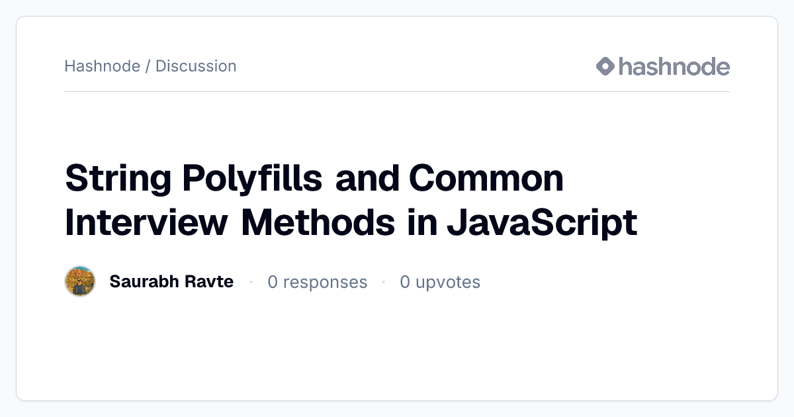Click the slash separator in breadcrumb
The height and width of the screenshot is (417, 794).
click(148, 66)
